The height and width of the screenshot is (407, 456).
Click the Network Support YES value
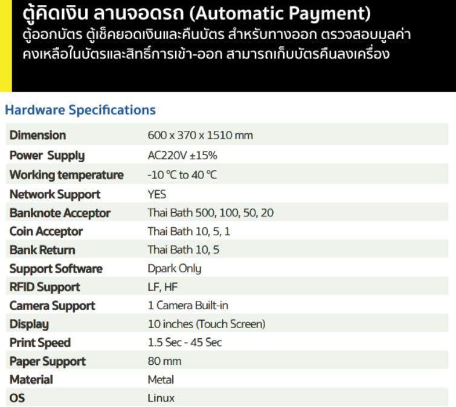point(156,194)
